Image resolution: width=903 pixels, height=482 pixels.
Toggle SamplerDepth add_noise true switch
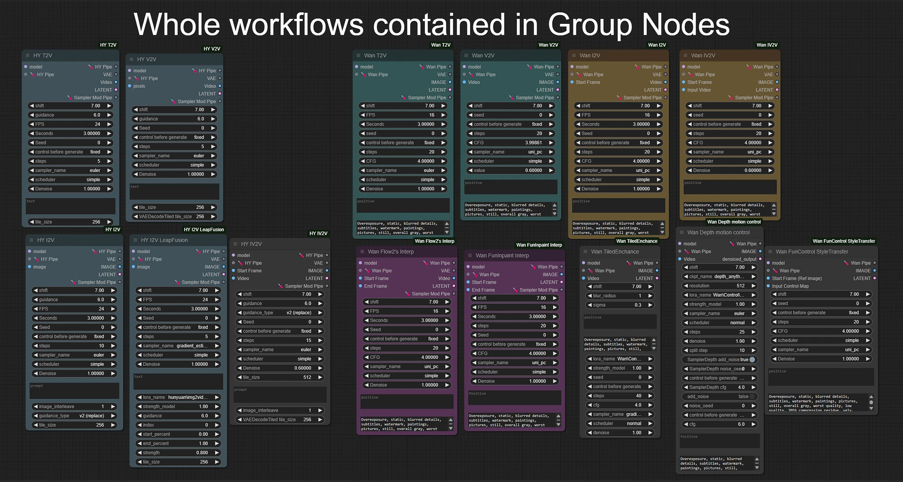(752, 360)
